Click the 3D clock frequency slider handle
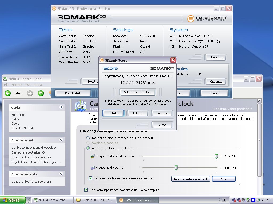 click(x=176, y=168)
